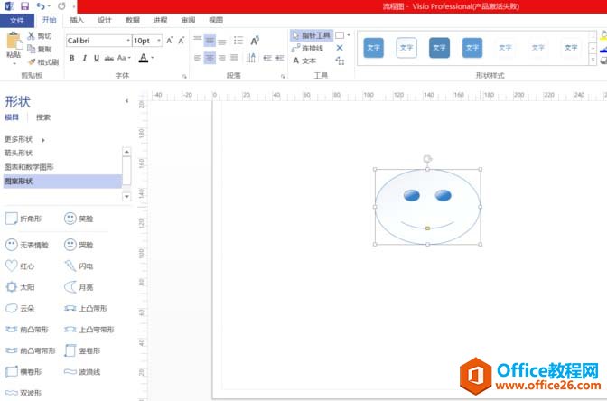Pick the 笑脸 smiley shape in the stencil
Image resolution: width=607 pixels, height=401 pixels.
(x=79, y=219)
